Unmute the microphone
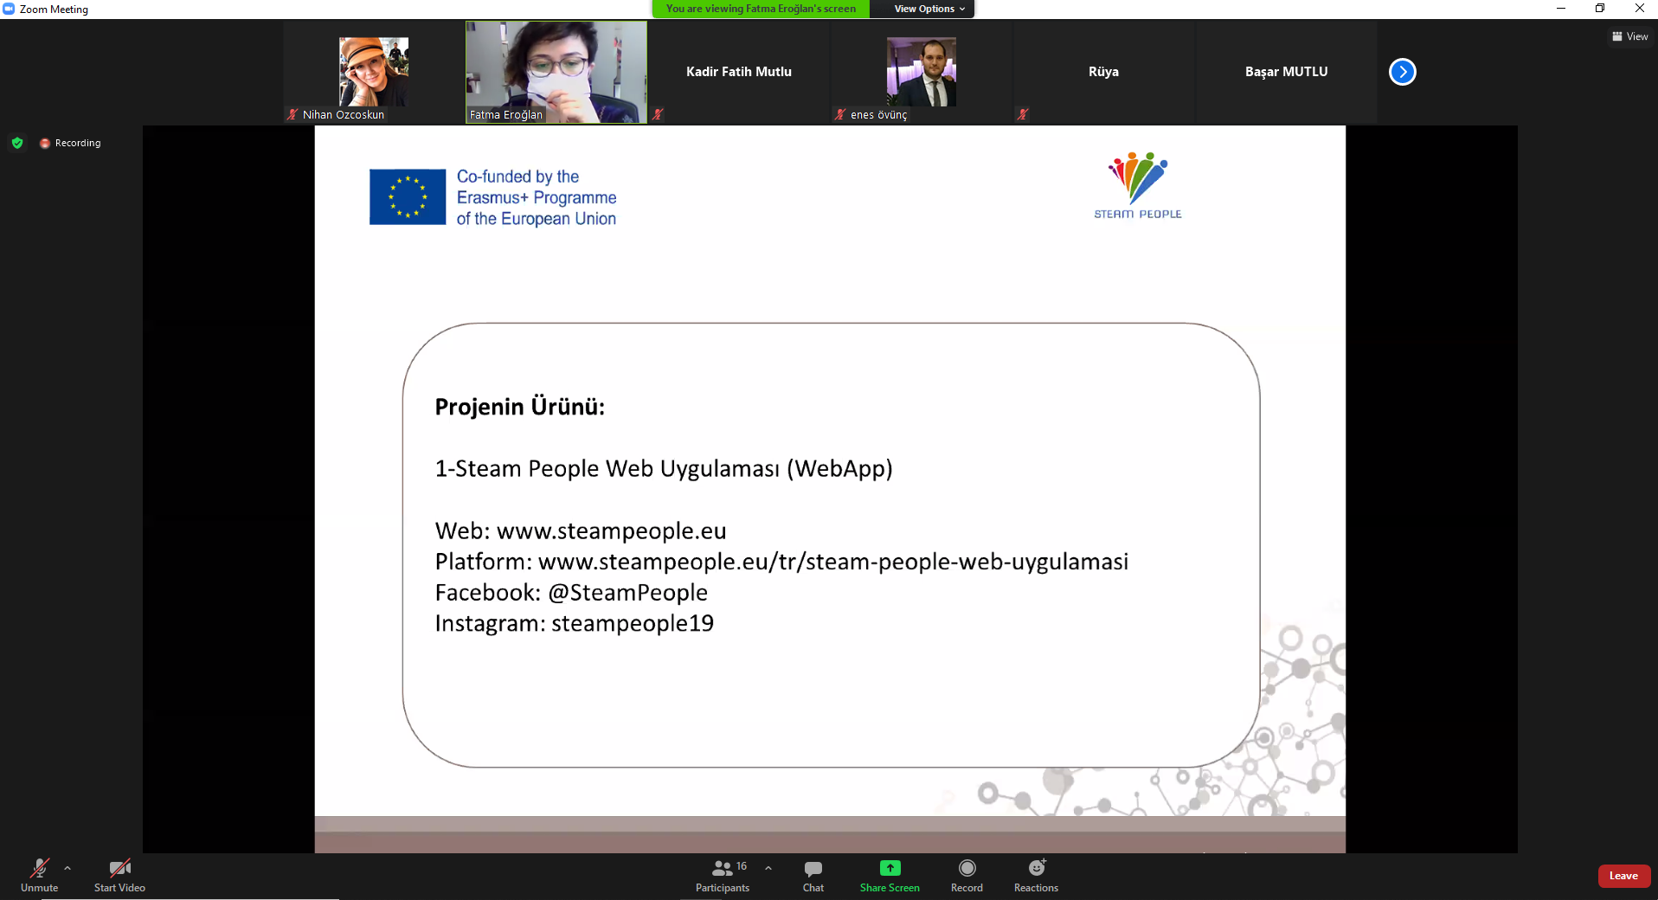This screenshot has height=900, width=1658. click(39, 875)
